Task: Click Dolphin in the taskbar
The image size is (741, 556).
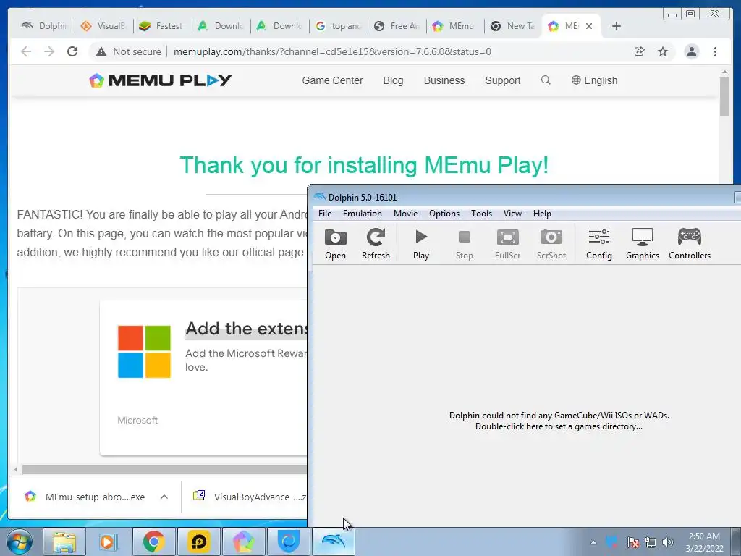Action: [x=333, y=542]
